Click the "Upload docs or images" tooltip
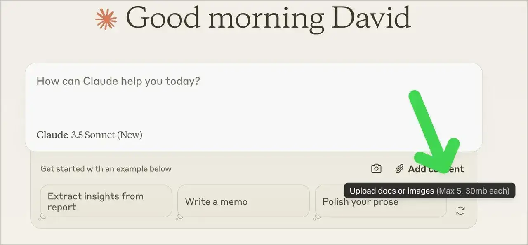Image resolution: width=528 pixels, height=245 pixels. point(391,191)
